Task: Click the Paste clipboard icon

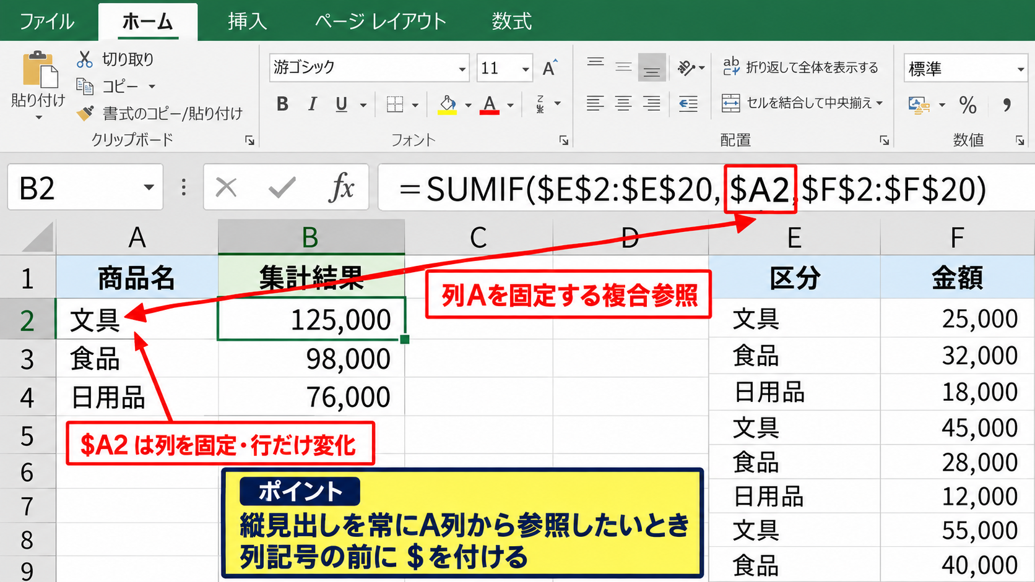Action: [40, 69]
